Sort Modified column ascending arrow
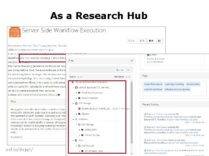 [x=126, y=77]
